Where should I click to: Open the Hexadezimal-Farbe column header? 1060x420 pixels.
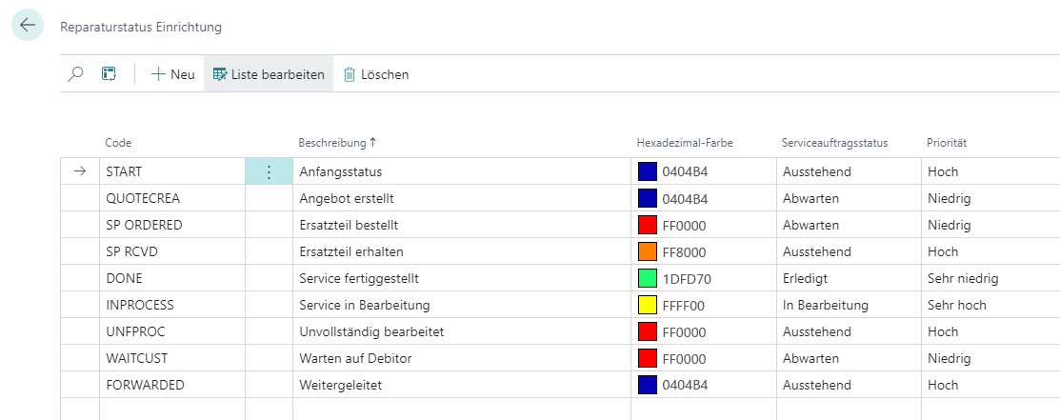pyautogui.click(x=685, y=143)
